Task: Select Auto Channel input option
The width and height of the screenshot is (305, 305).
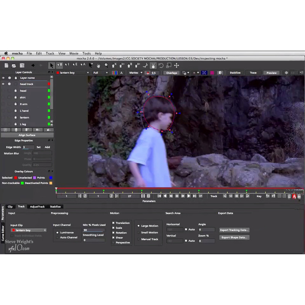Action: (x=58, y=237)
